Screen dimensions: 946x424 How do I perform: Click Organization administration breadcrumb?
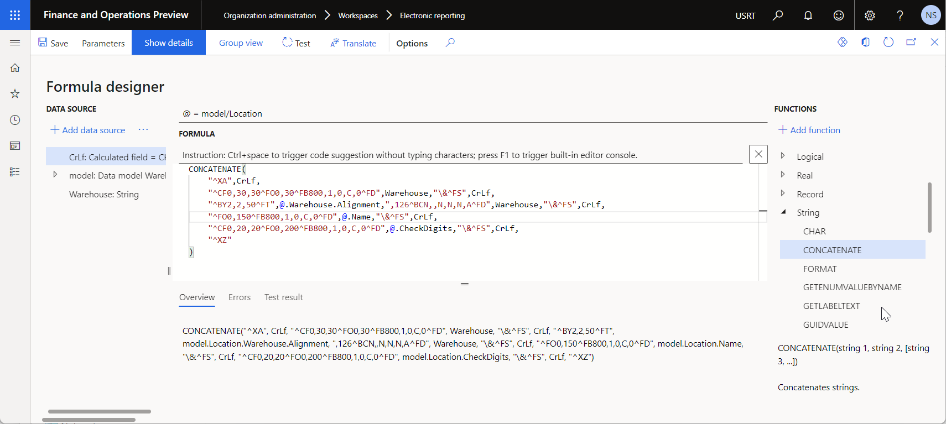coord(270,15)
